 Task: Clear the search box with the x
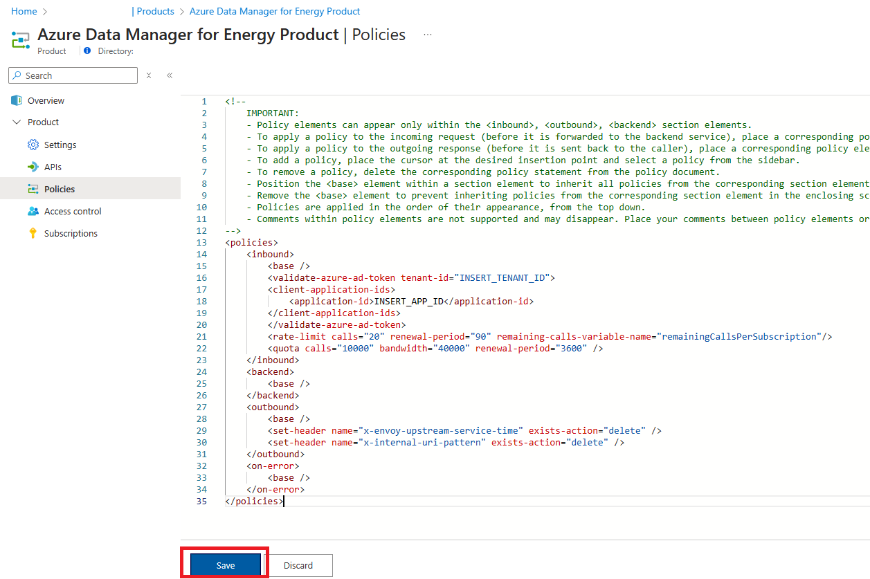click(x=148, y=75)
